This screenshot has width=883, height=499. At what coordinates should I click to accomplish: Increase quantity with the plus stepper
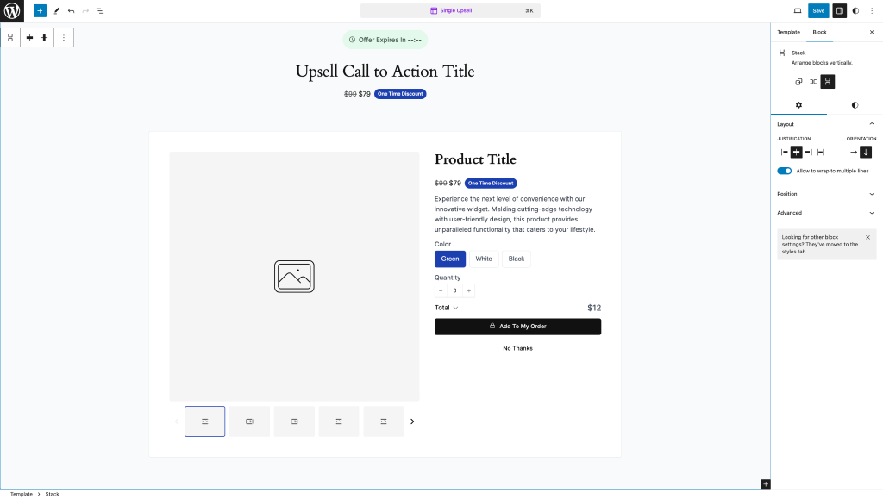(469, 291)
